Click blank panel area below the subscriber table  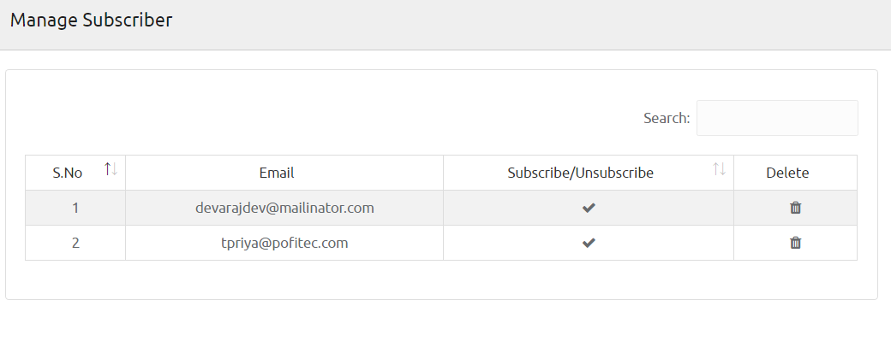coord(441,280)
